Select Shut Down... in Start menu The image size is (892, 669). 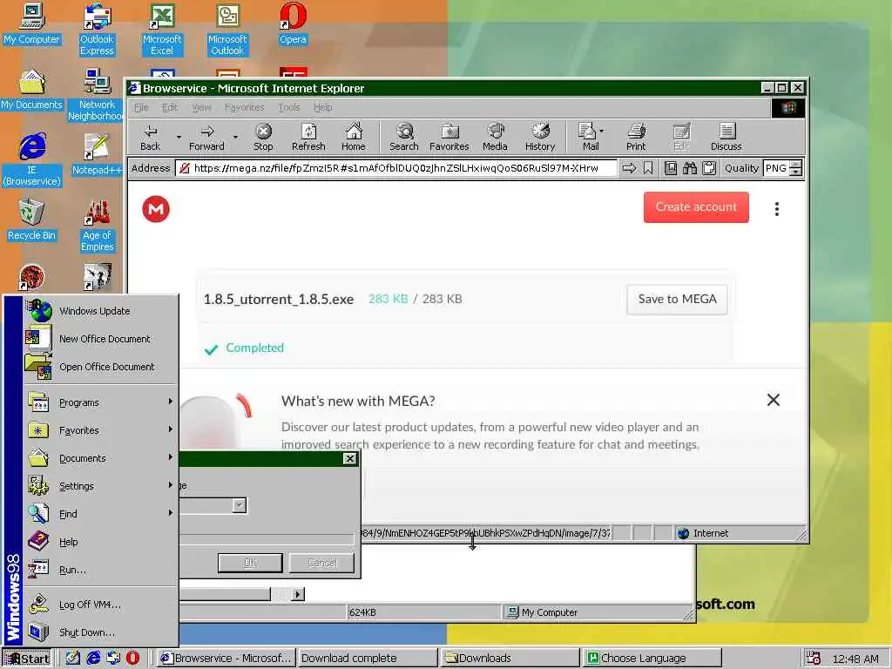click(x=101, y=632)
